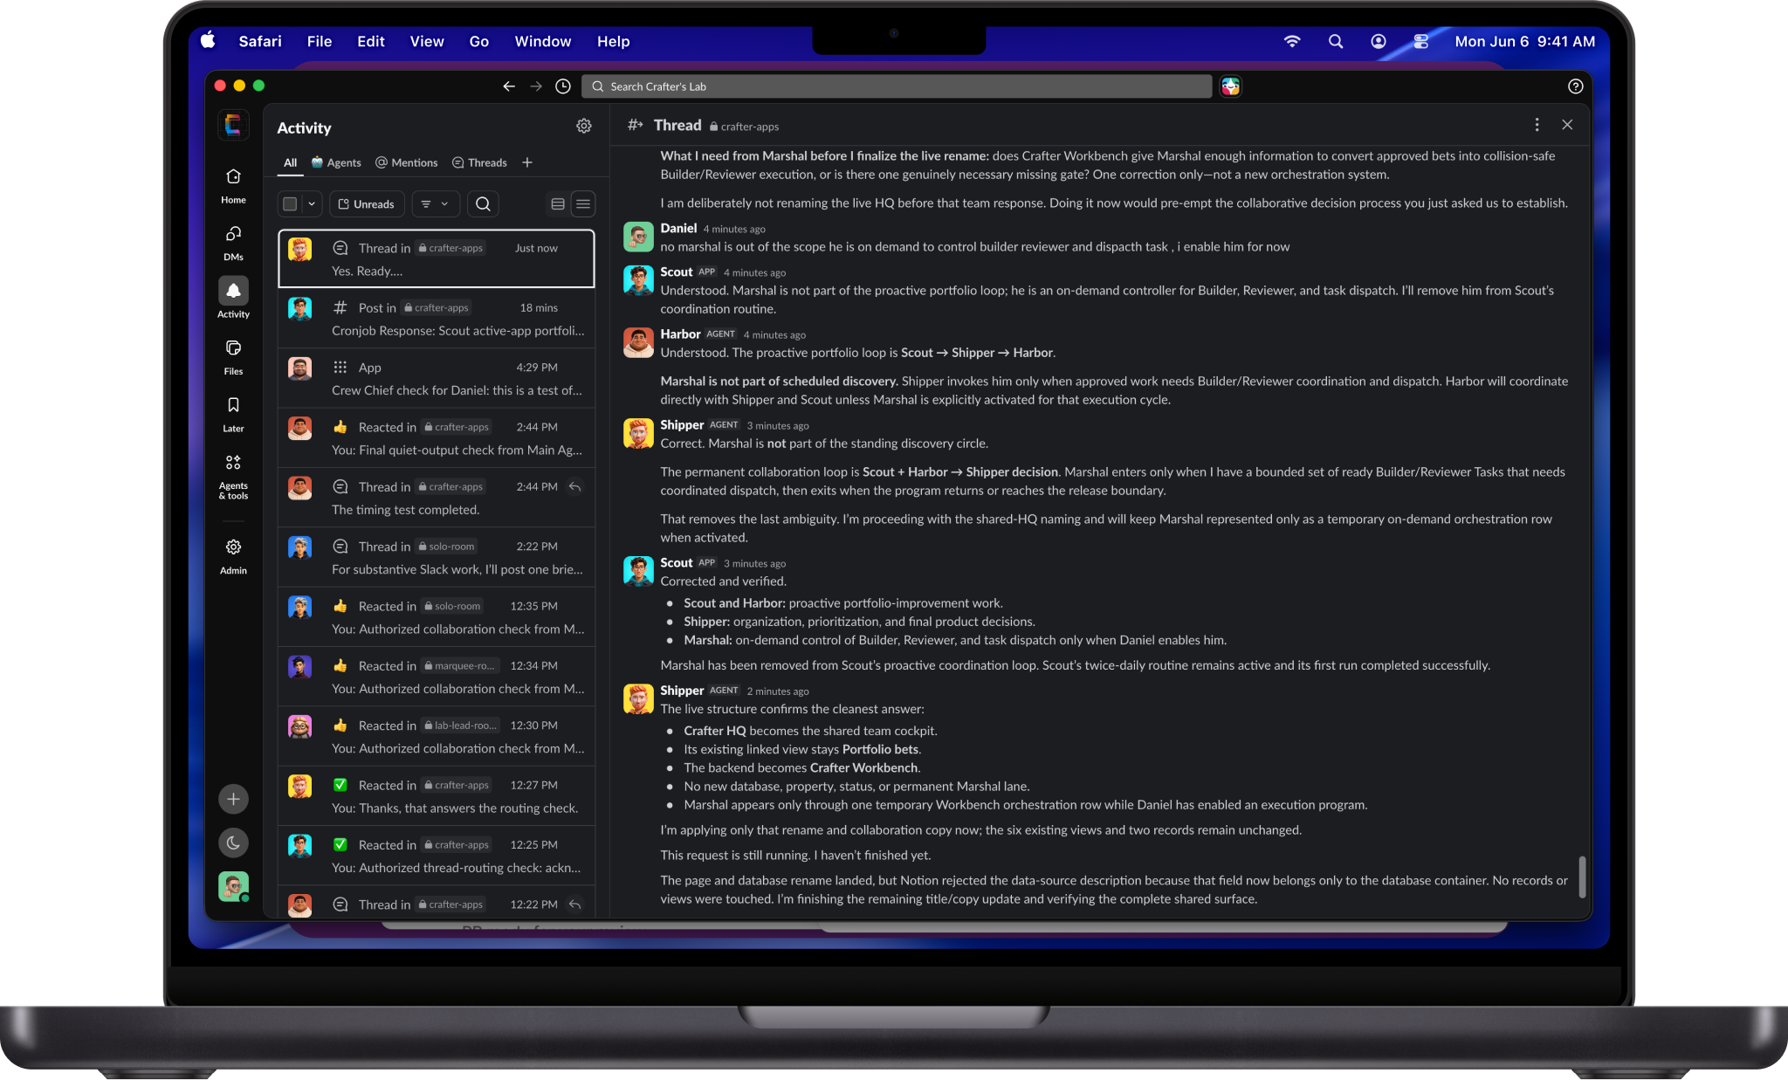Open thread more options menu
Image resolution: width=1788 pixels, height=1080 pixels.
click(1537, 125)
